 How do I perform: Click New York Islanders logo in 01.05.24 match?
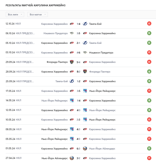(85, 148)
